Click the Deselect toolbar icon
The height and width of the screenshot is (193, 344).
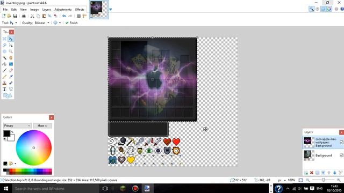click(56, 16)
